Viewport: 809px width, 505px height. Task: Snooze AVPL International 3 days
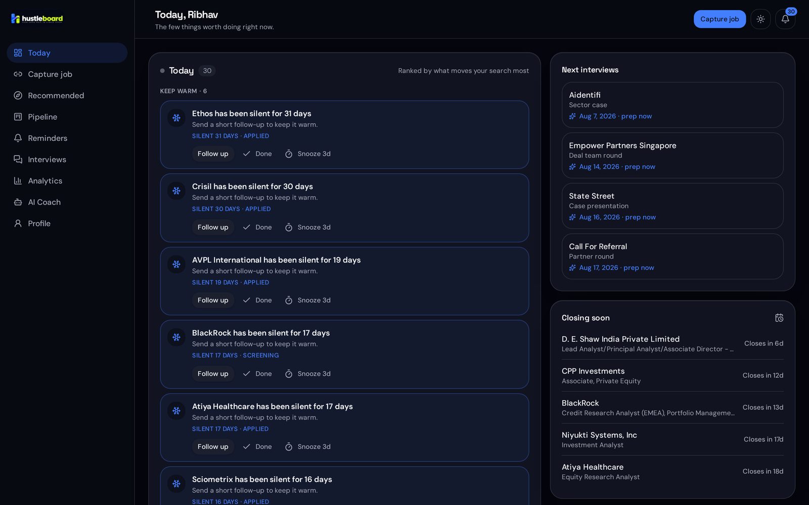point(307,300)
